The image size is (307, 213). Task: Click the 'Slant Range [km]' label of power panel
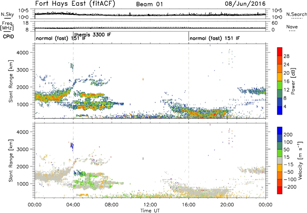tap(10, 81)
